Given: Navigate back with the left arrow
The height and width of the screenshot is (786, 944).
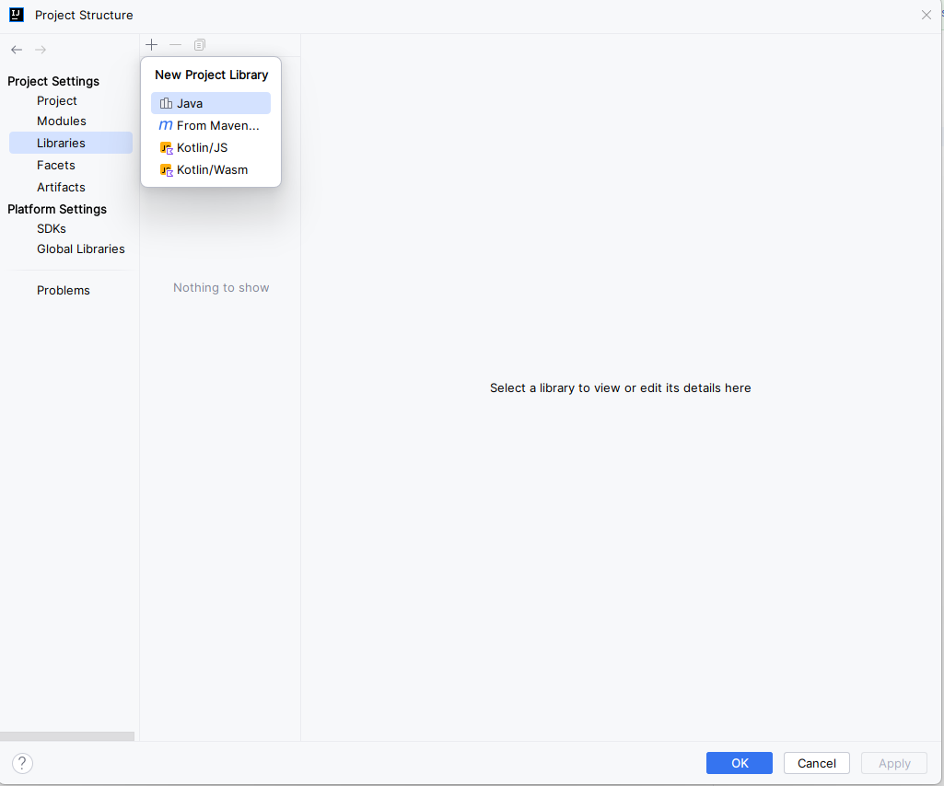Looking at the screenshot, I should pyautogui.click(x=17, y=50).
